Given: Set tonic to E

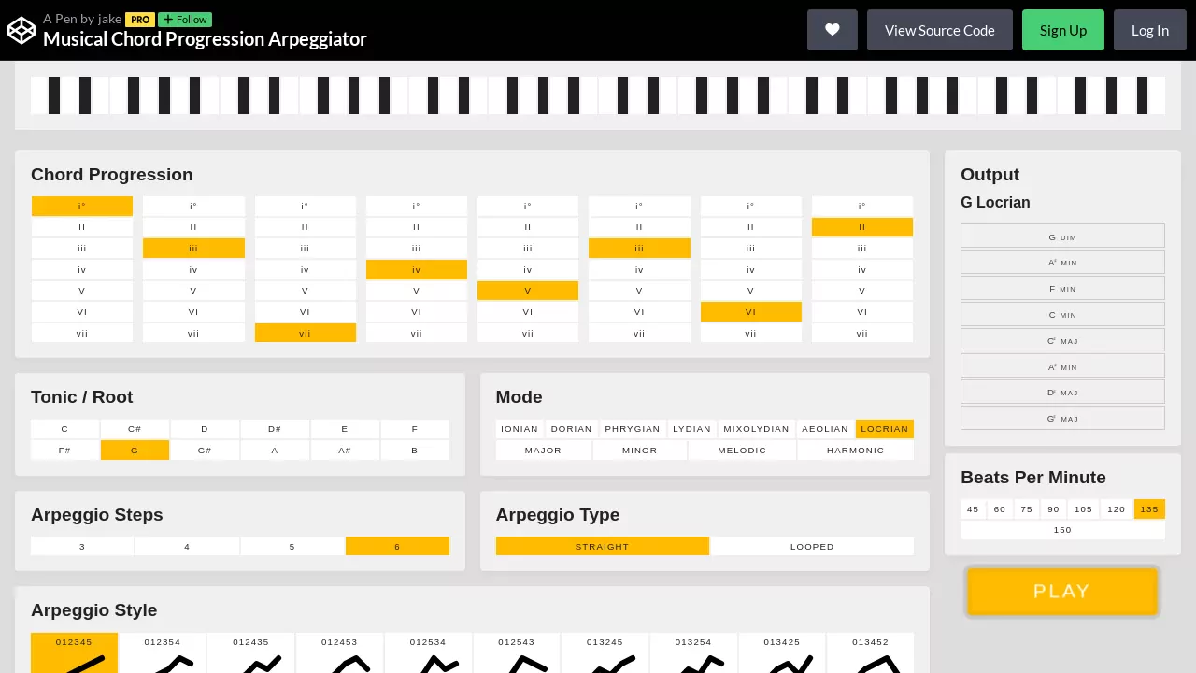Looking at the screenshot, I should point(345,429).
